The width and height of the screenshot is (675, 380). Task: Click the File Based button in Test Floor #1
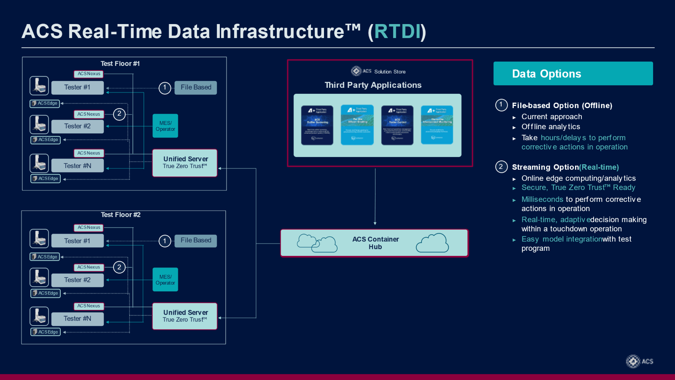pos(195,87)
